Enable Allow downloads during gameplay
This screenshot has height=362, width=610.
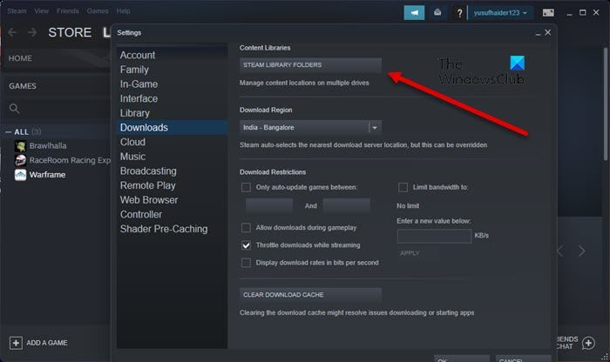[246, 228]
